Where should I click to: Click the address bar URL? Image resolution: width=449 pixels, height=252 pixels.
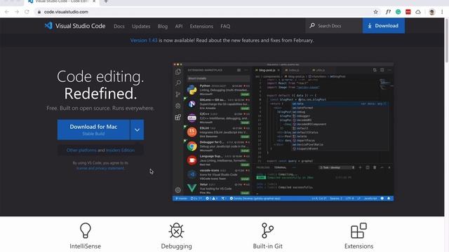[x=66, y=12]
